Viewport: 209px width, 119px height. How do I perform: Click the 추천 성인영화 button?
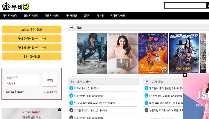[32, 56]
